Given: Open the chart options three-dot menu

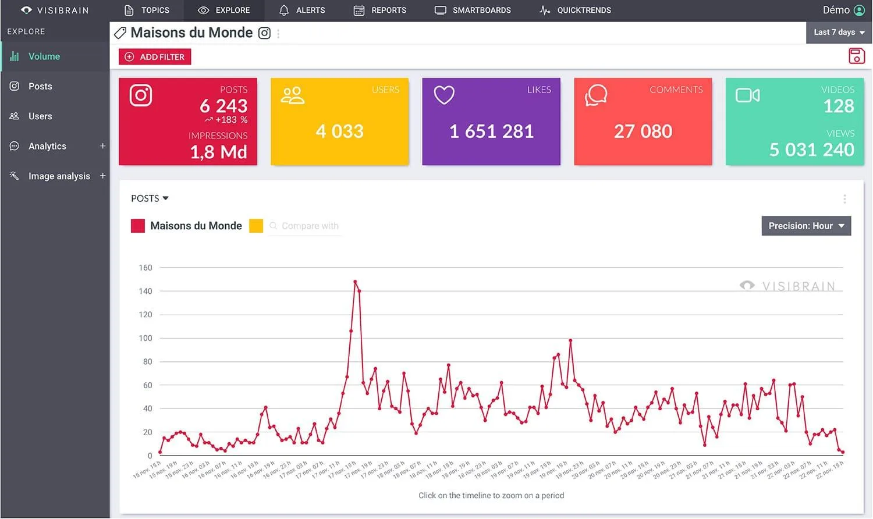Looking at the screenshot, I should [844, 199].
